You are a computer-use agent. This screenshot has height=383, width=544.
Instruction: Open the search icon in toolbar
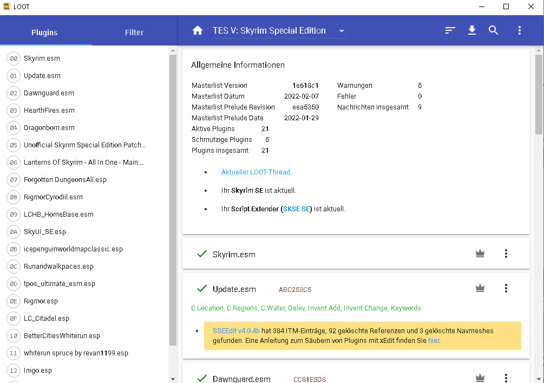(493, 31)
